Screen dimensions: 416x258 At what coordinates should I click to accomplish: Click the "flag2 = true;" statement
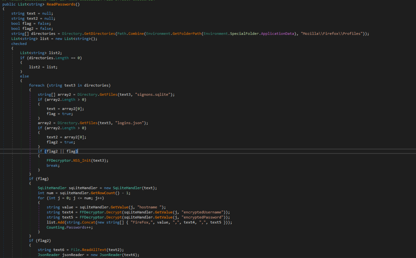pyautogui.click(x=61, y=142)
